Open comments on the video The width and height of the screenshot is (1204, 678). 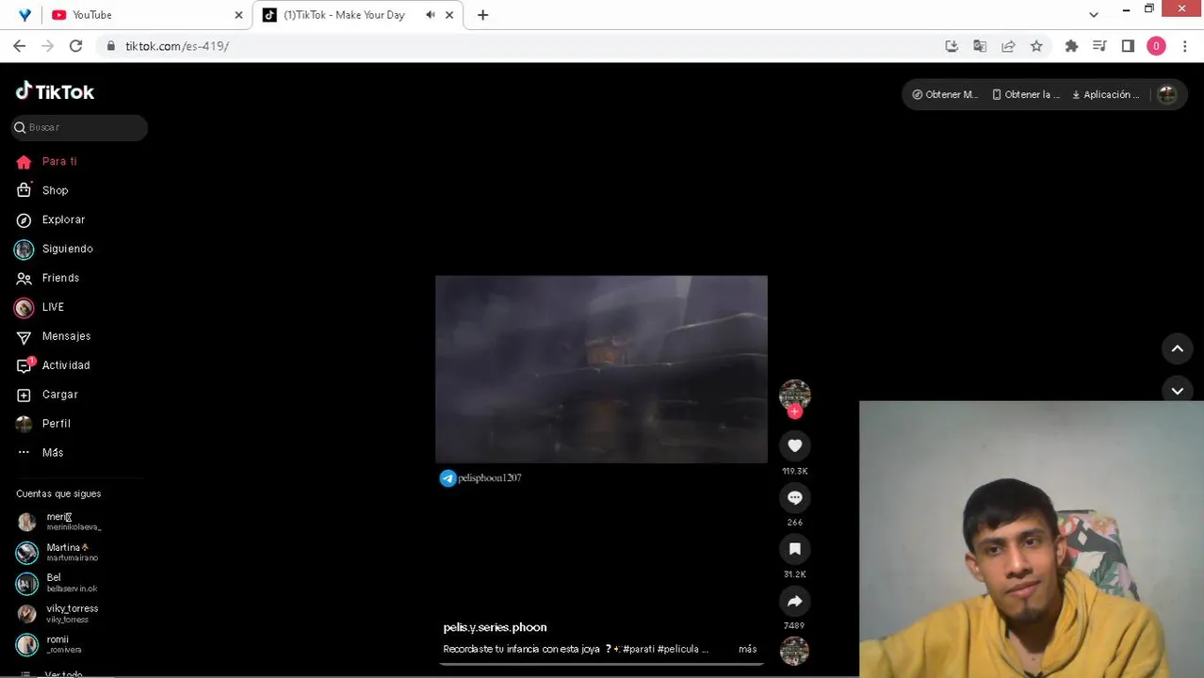[794, 497]
